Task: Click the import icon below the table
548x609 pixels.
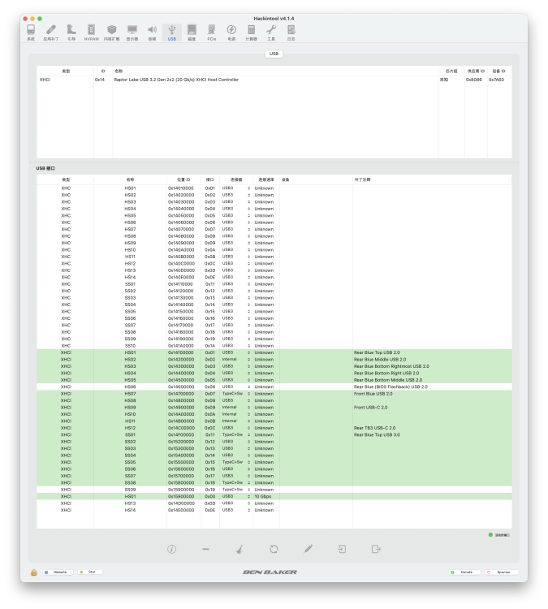Action: [342, 549]
